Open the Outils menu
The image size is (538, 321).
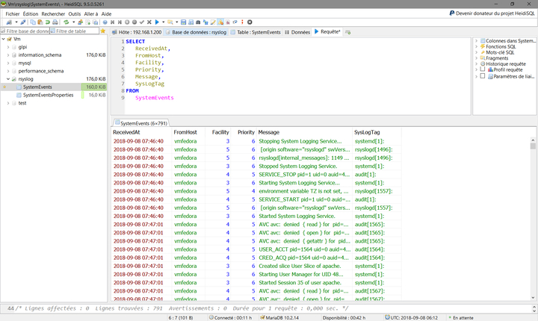click(75, 14)
